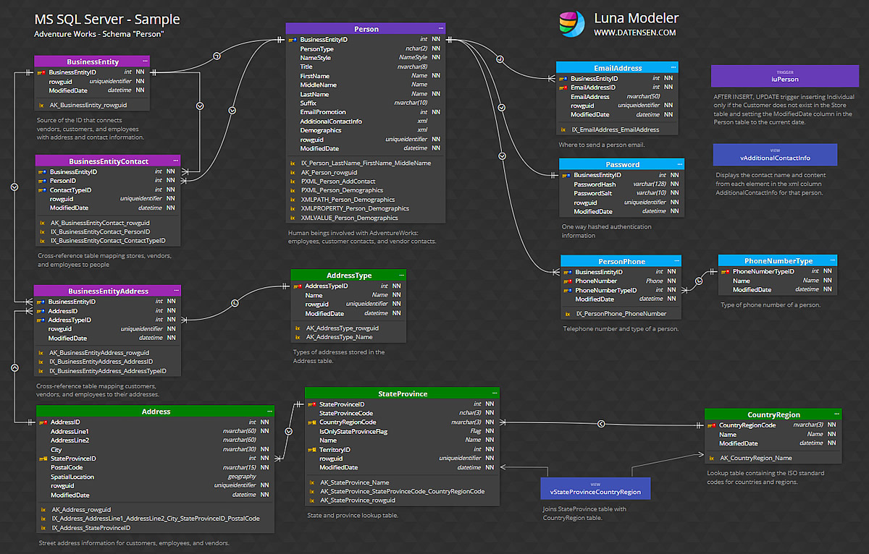
Task: Open the ellipsis menu on StateProvince table
Action: 494,393
